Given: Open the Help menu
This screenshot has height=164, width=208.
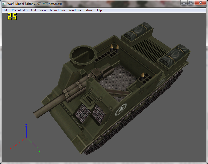Looking at the screenshot, I should (x=99, y=10).
